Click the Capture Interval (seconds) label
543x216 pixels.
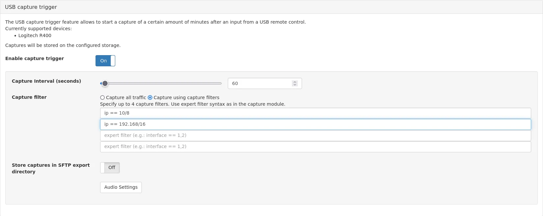click(x=46, y=81)
